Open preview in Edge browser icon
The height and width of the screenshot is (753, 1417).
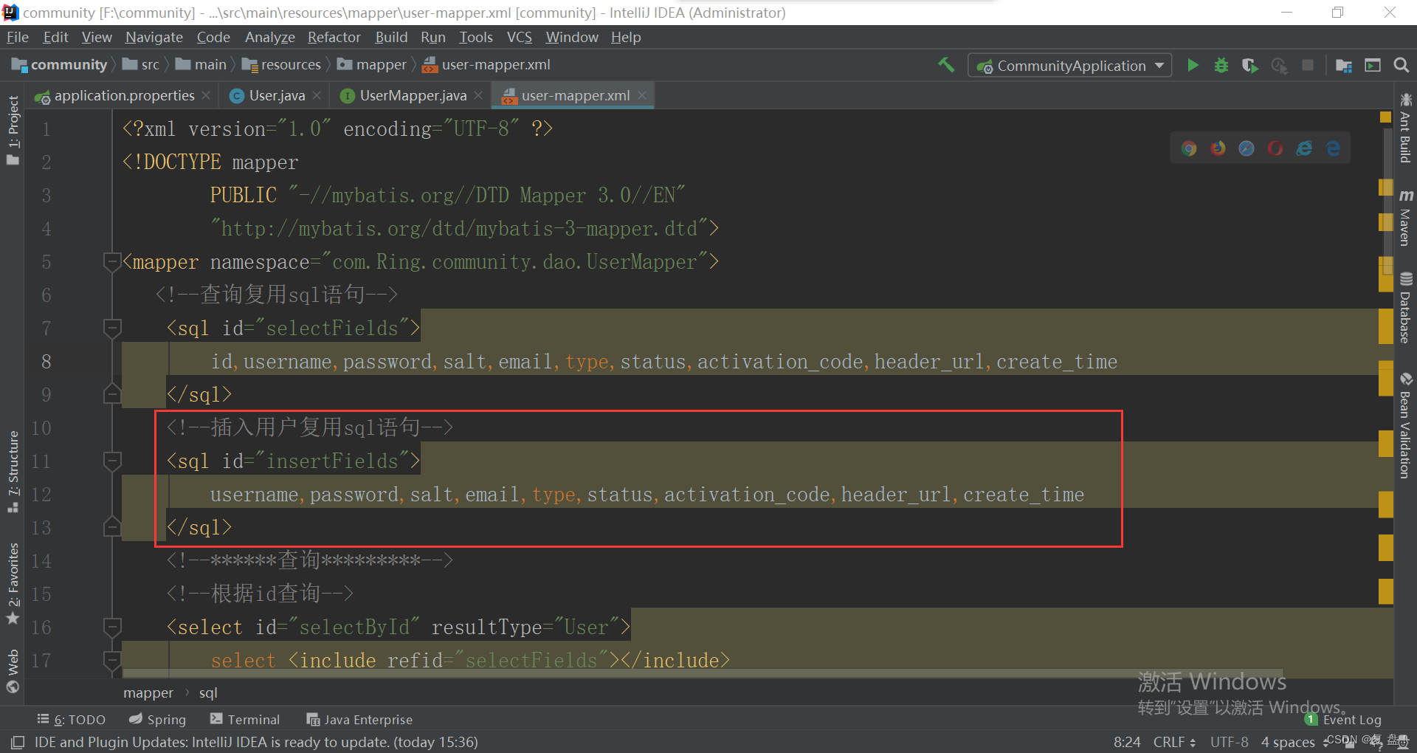click(1333, 148)
